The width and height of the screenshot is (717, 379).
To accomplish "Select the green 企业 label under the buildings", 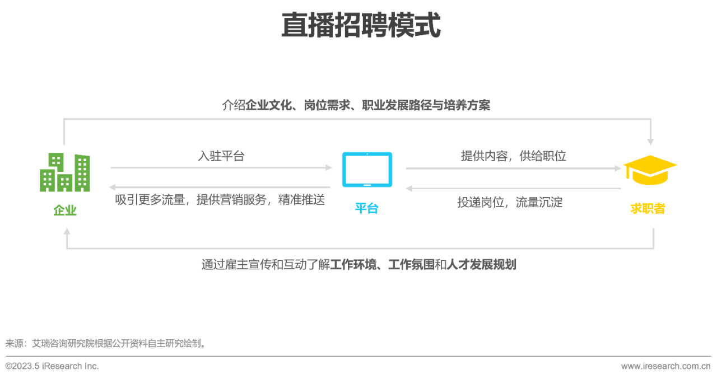I will pyautogui.click(x=64, y=210).
